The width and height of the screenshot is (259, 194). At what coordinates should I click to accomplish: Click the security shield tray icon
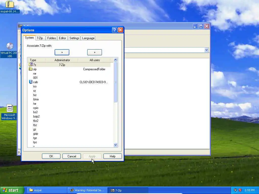tap(240, 190)
